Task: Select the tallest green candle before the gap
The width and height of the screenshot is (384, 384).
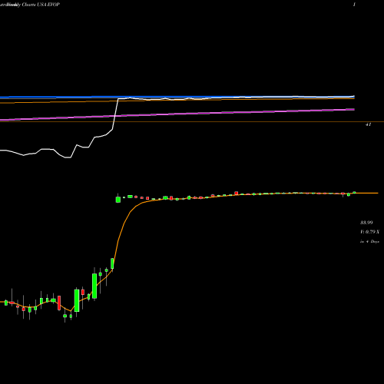Action: click(x=94, y=285)
